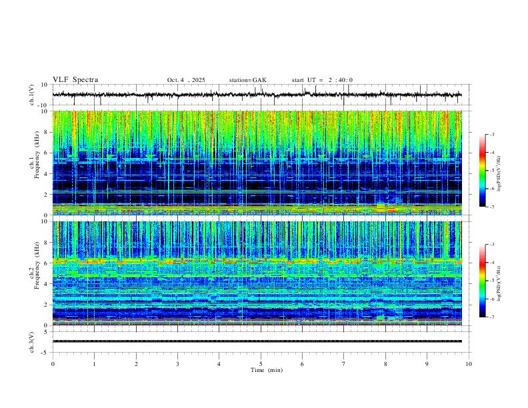Click the '-3' label on ch.1 colorbar
Screen dimensions: 528x408
click(x=491, y=134)
